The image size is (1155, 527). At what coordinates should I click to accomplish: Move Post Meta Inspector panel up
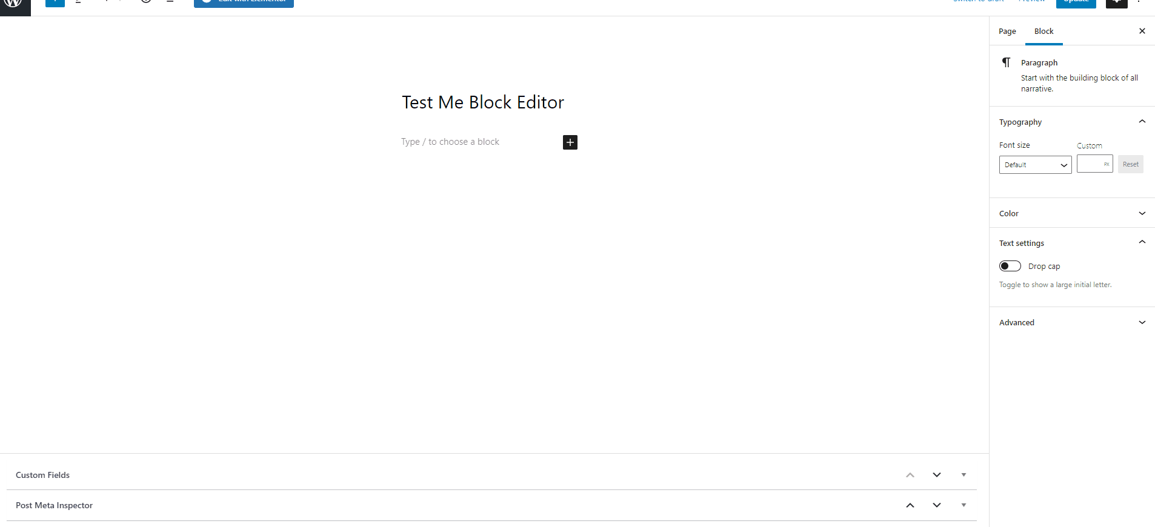(x=910, y=505)
